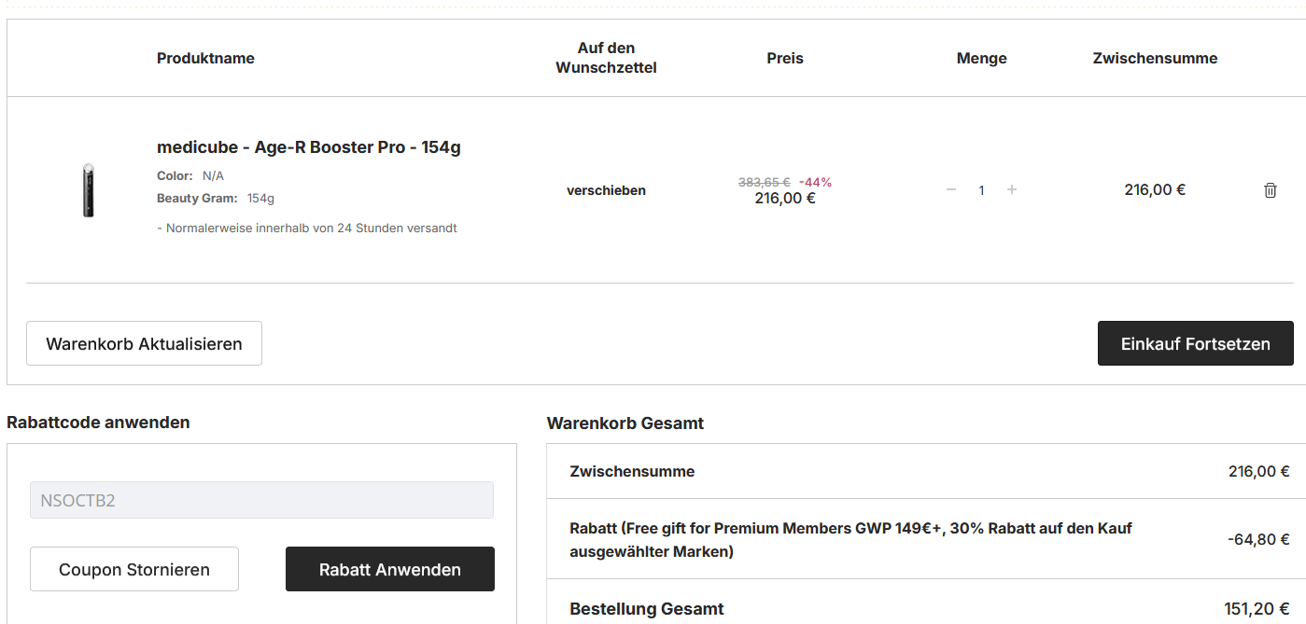The width and height of the screenshot is (1306, 624).
Task: Click the Auf den Wunschzettel header
Action: pos(606,58)
